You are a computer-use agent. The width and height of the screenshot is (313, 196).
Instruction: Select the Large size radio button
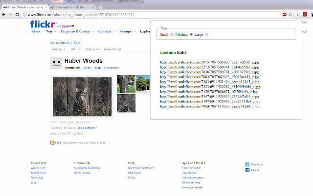point(207,34)
